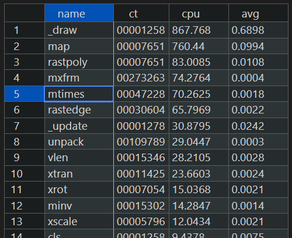Select the avg value 0.0994

click(x=258, y=46)
